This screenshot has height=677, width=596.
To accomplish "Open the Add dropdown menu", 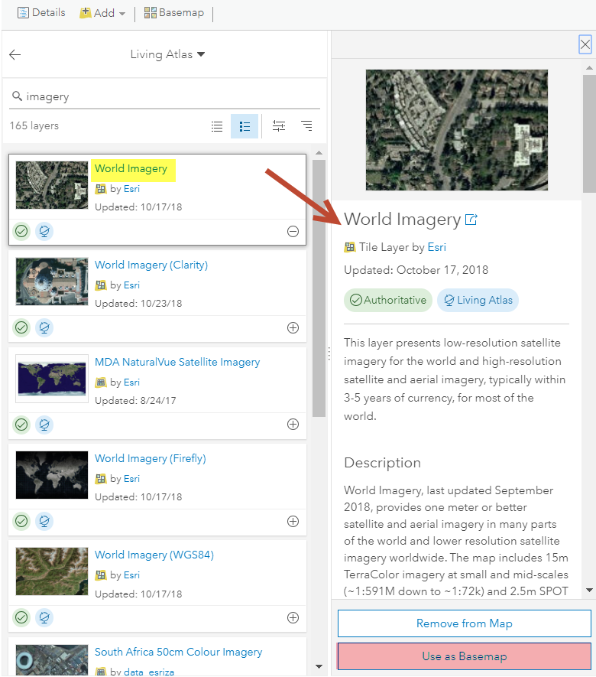I will coord(102,13).
